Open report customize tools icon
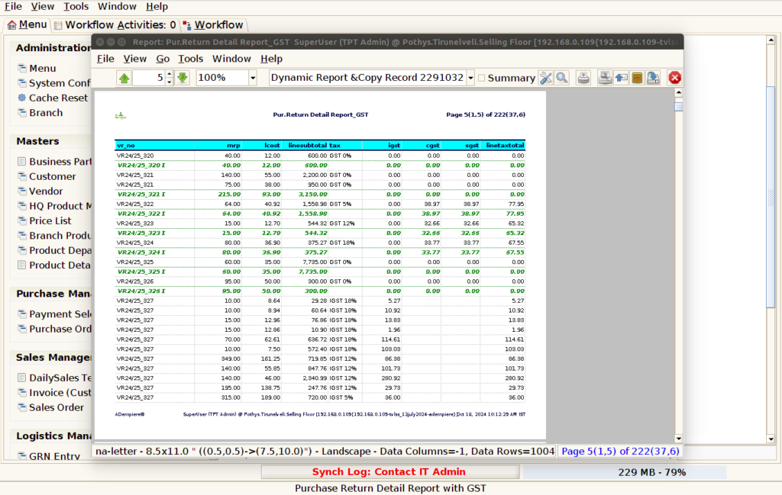Viewport: 782px width, 495px height. [x=545, y=78]
